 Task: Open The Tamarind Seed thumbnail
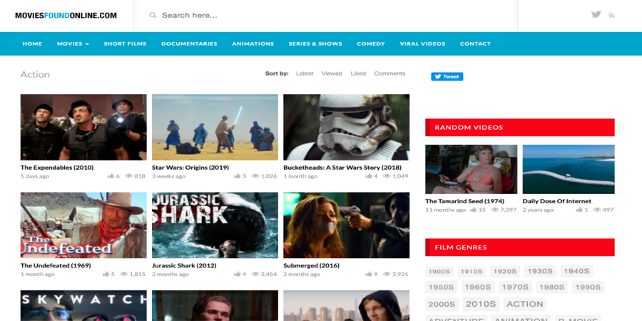(x=472, y=169)
